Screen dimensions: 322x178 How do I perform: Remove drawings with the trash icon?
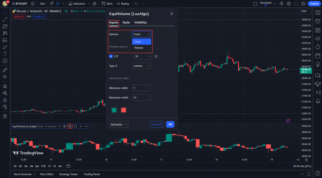(5, 116)
